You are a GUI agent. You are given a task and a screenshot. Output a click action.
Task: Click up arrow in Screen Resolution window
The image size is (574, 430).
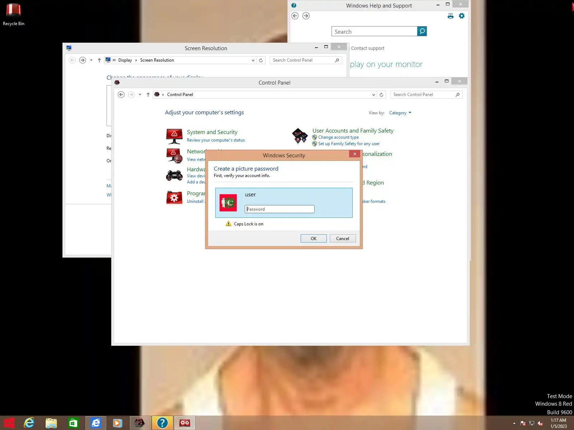pos(99,60)
